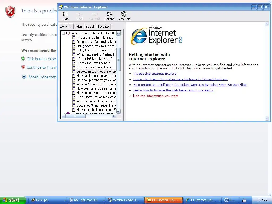This screenshot has width=272, height=204.
Task: Open Find the information you want link
Action: pyautogui.click(x=156, y=96)
